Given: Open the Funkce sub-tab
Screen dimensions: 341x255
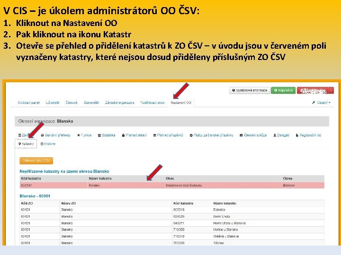Looking at the screenshot, I should tap(84, 135).
